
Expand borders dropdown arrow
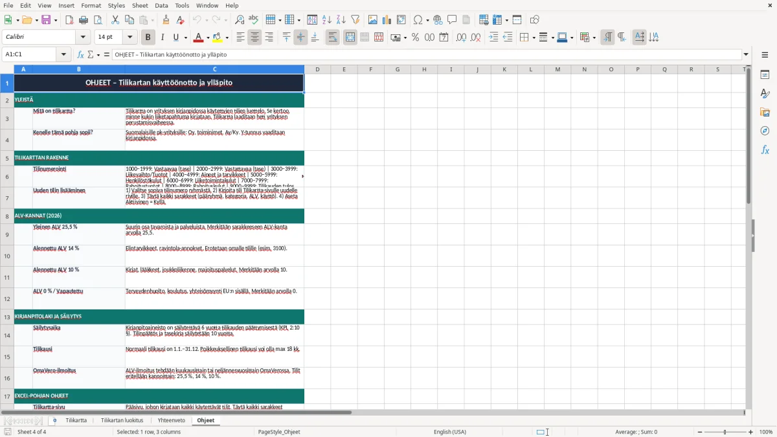click(533, 38)
